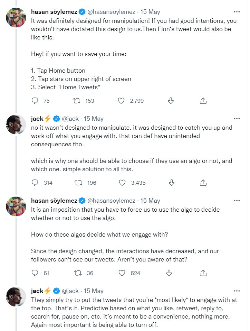Share jack's tweet about unintended consequences
The image size is (250, 331).
tap(203, 183)
